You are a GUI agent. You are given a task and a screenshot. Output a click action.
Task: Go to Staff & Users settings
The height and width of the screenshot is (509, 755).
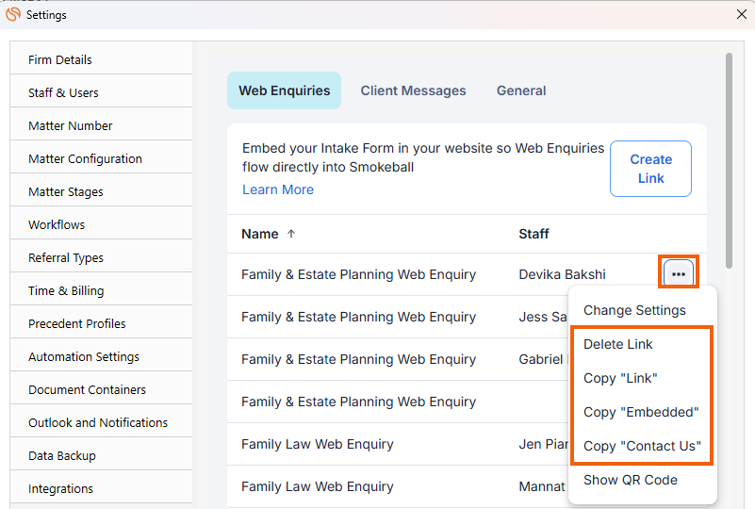click(x=63, y=92)
